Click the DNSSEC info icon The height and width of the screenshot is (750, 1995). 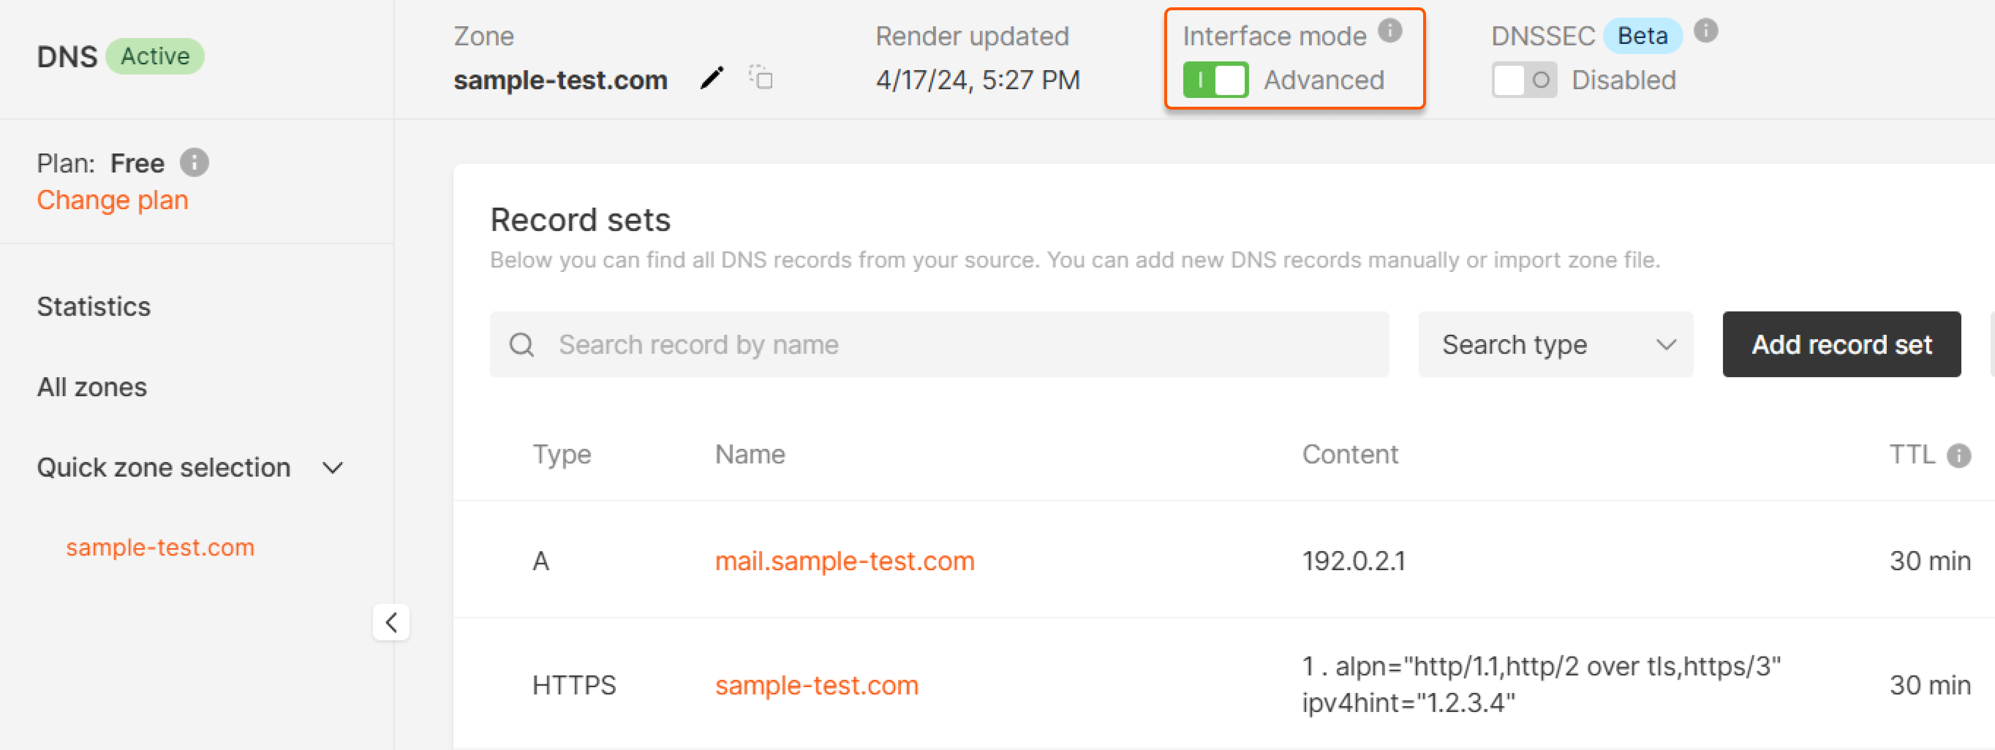(1706, 31)
